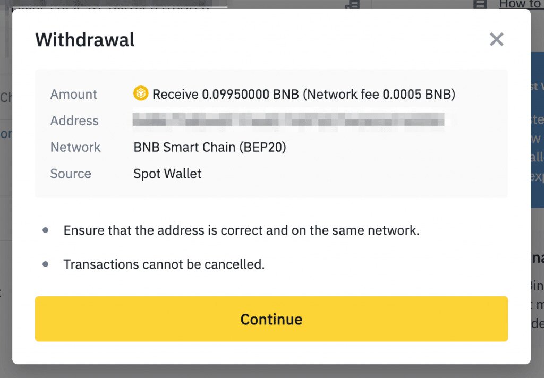
Task: Click the Withdrawal dialog title
Action: 85,40
